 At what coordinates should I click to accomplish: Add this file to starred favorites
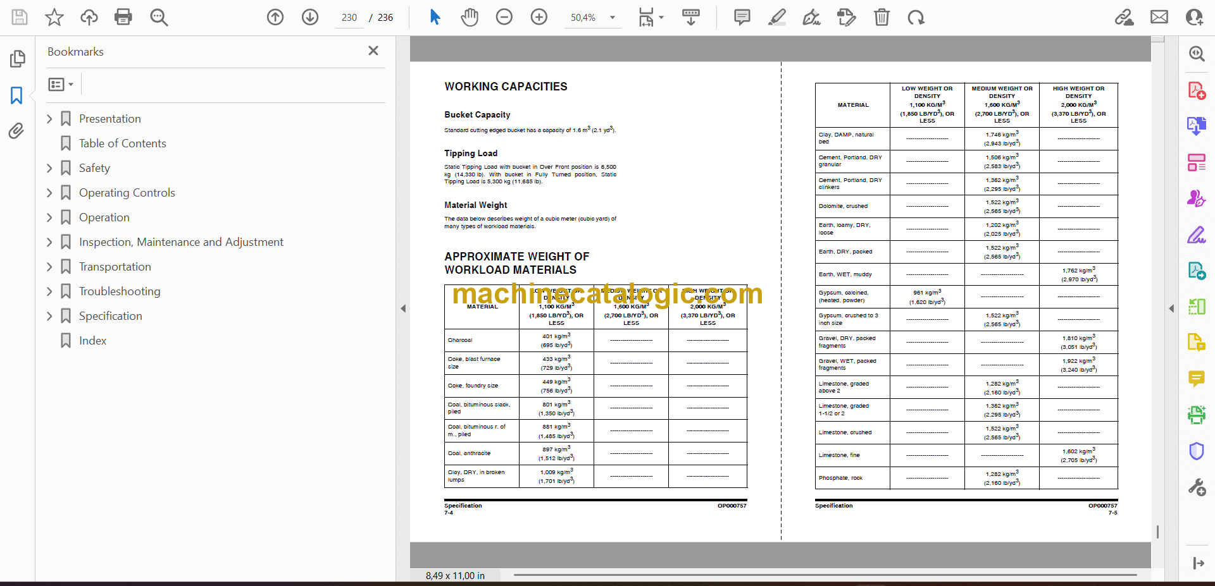click(x=54, y=17)
